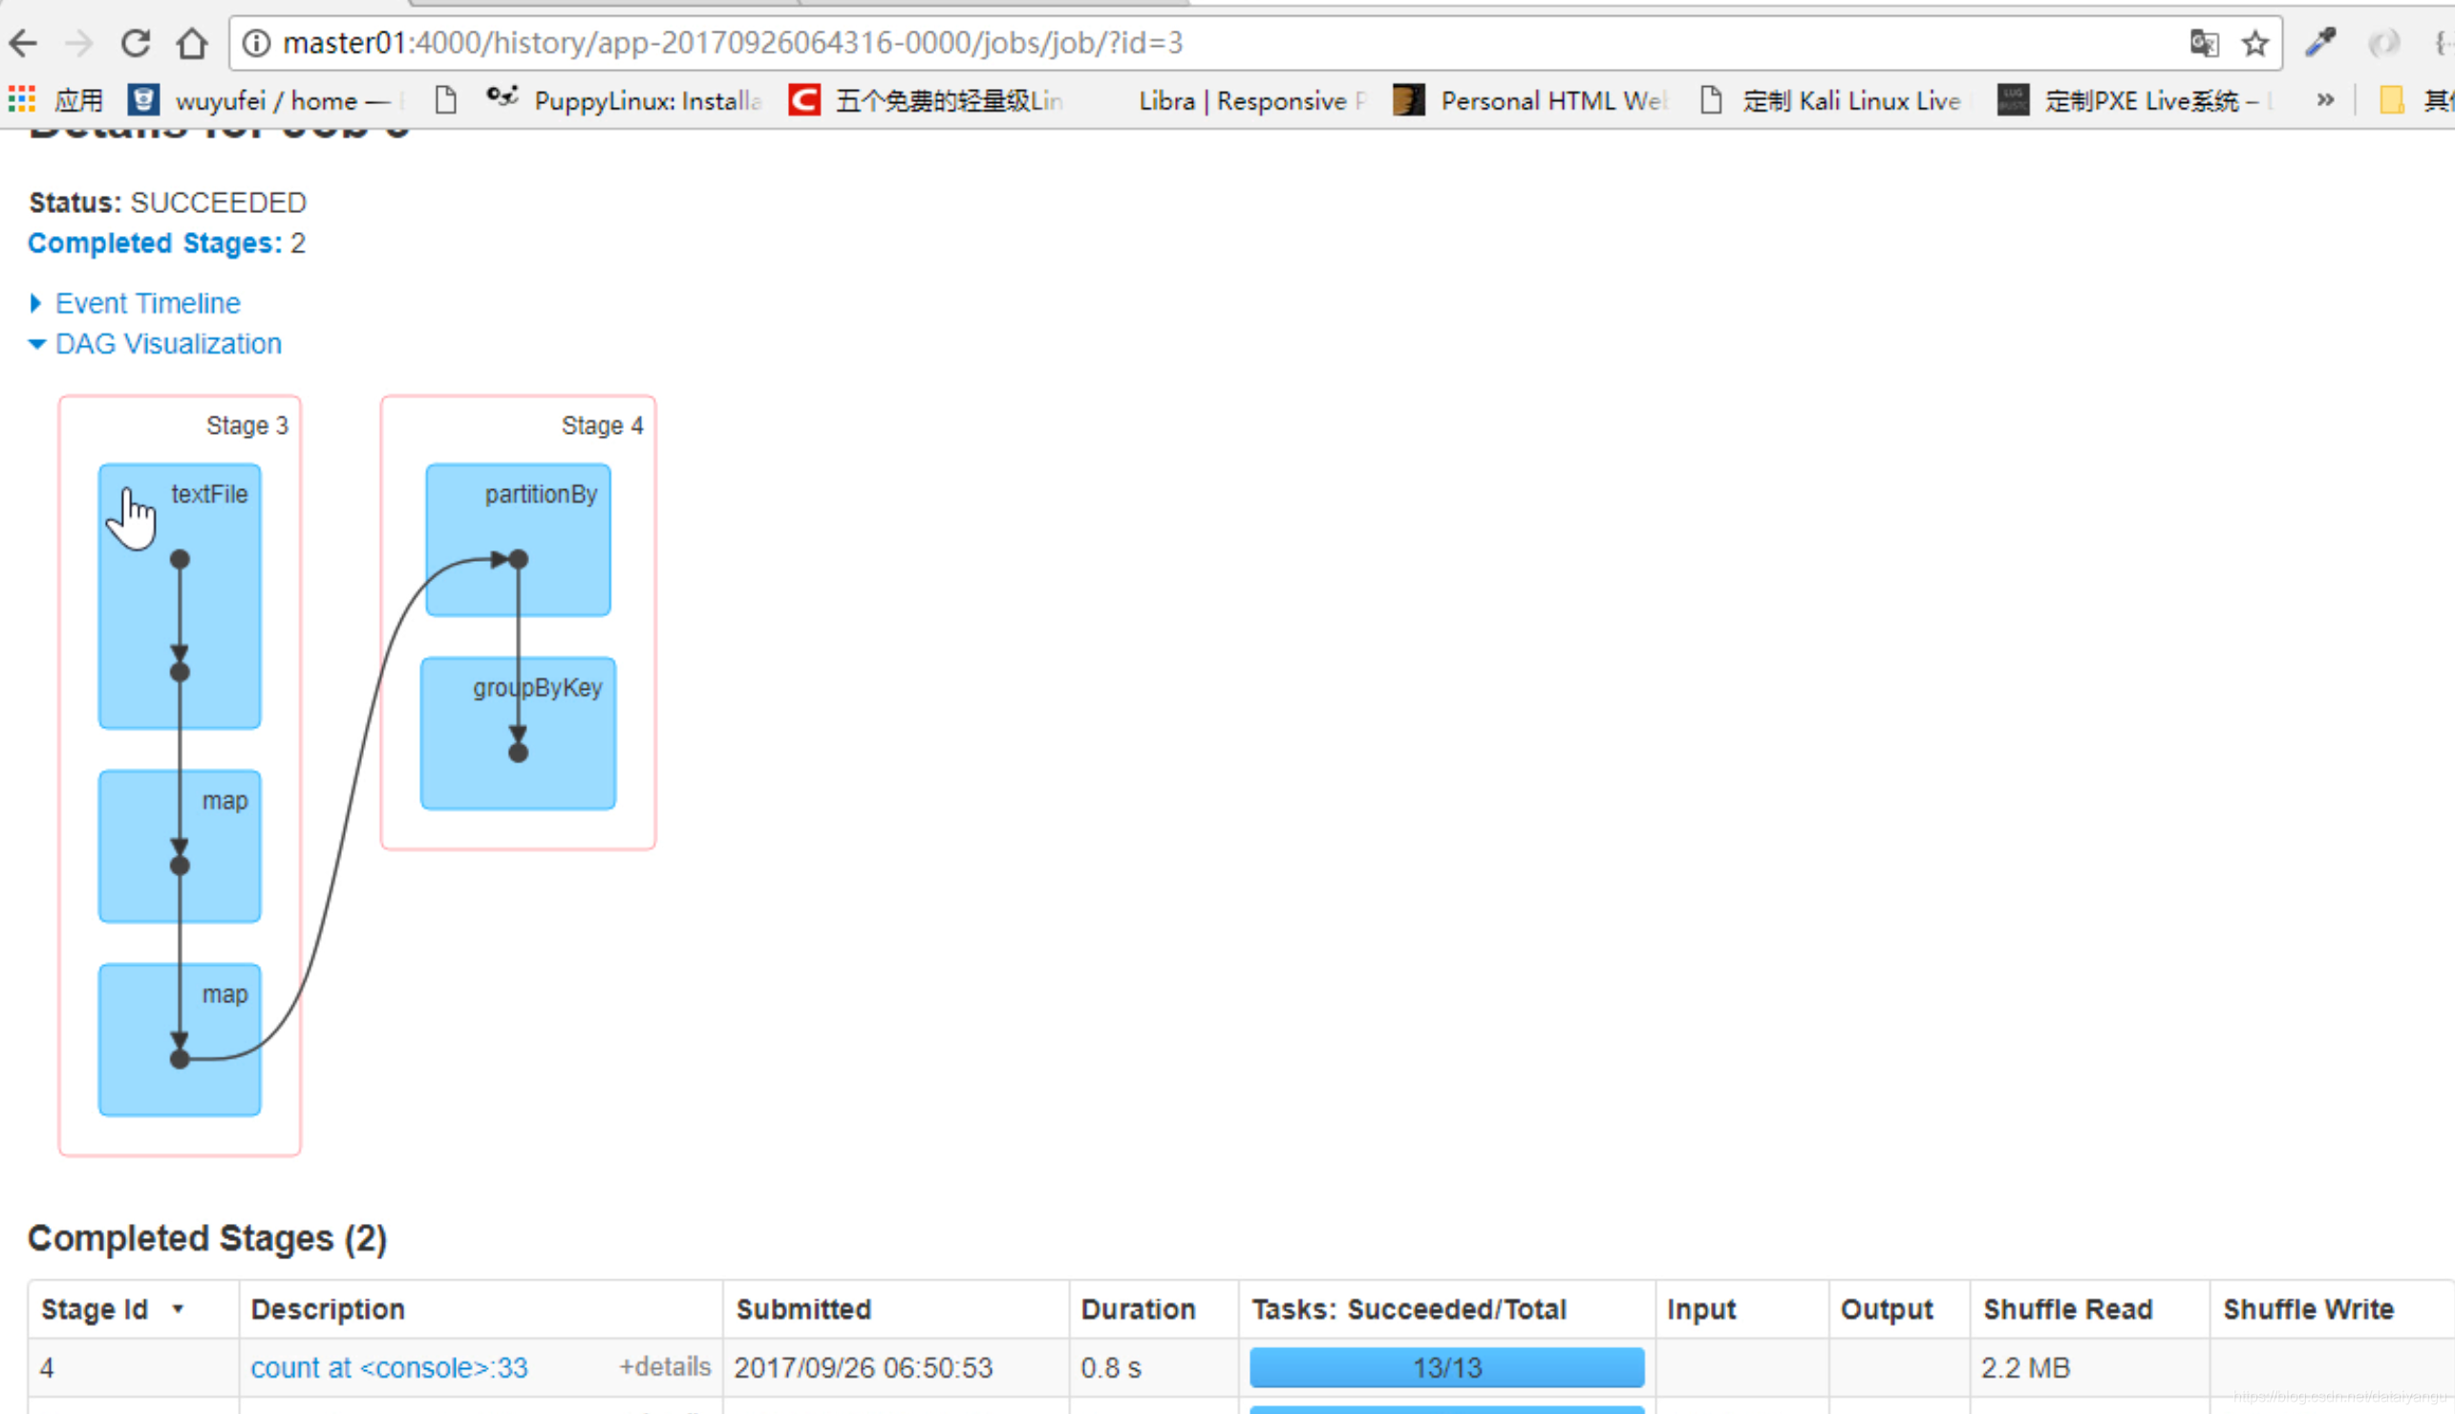Click the browser Back arrow
This screenshot has width=2455, height=1414.
pyautogui.click(x=22, y=43)
